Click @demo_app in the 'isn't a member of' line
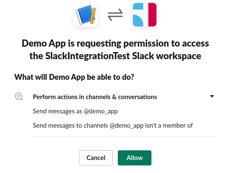228x173 pixels. pyautogui.click(x=127, y=126)
